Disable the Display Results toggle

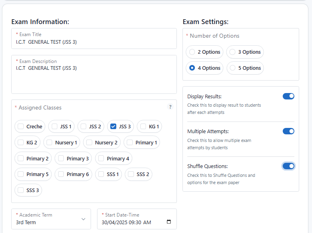pyautogui.click(x=288, y=96)
